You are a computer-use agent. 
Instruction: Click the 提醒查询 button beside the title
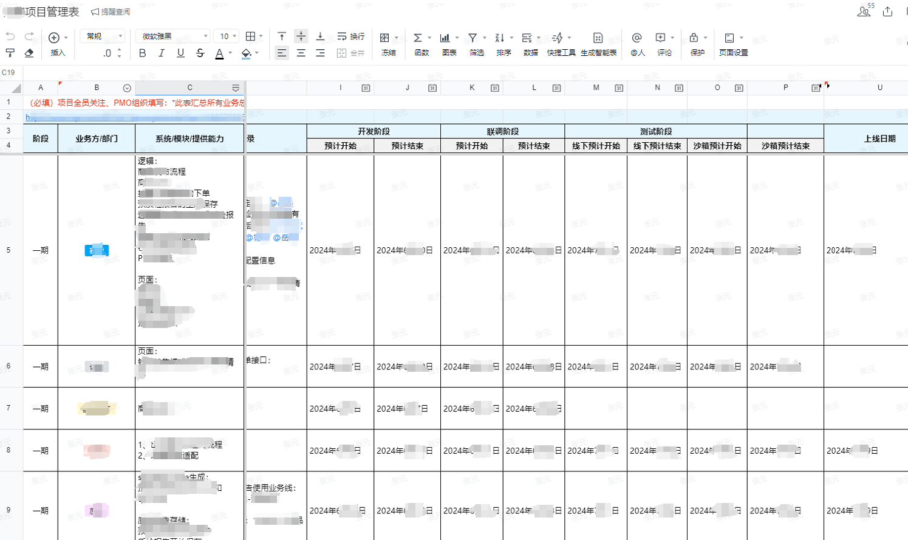(x=111, y=12)
